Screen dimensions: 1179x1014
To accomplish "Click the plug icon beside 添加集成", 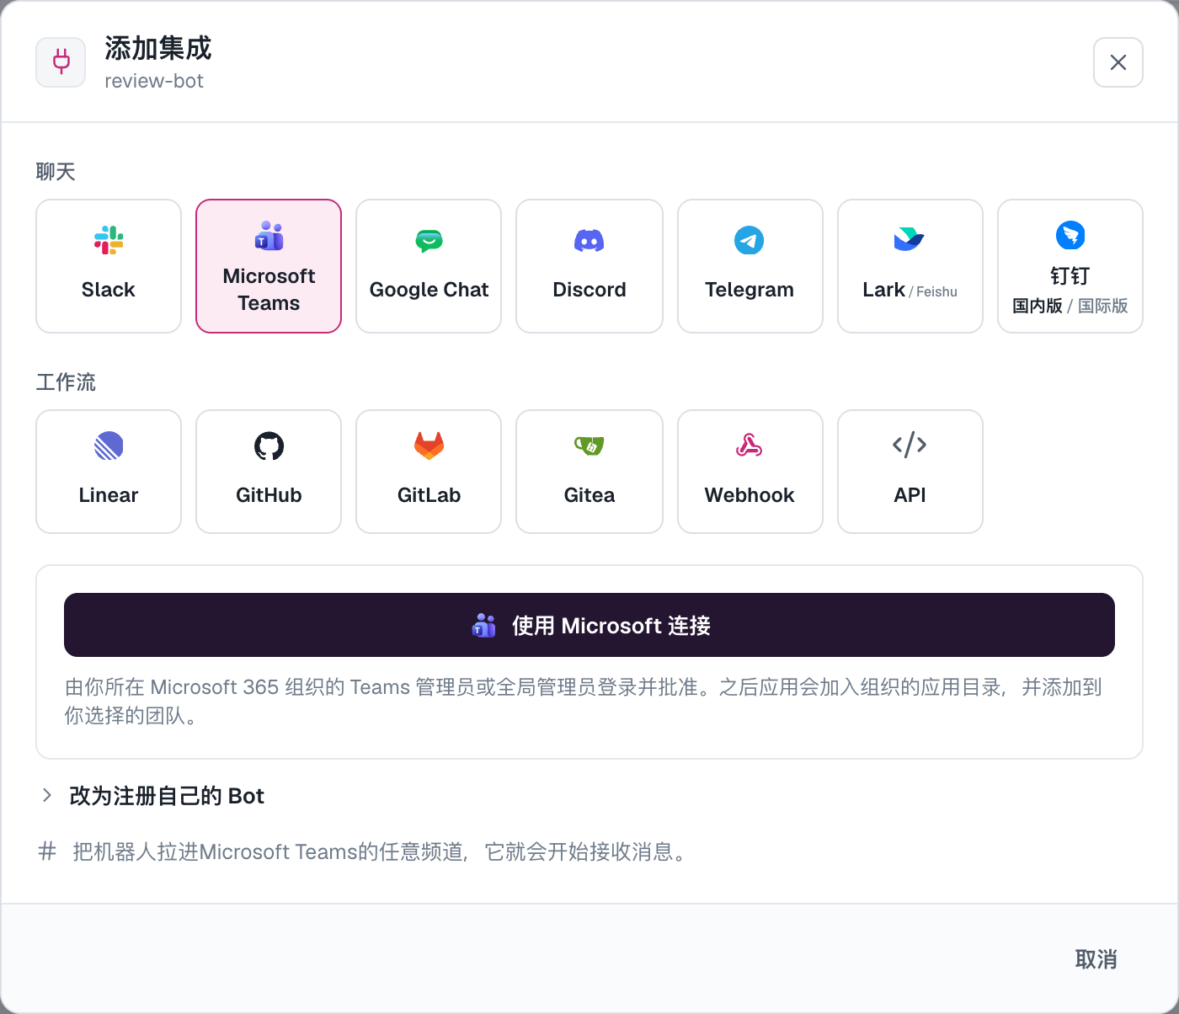I will pyautogui.click(x=61, y=62).
